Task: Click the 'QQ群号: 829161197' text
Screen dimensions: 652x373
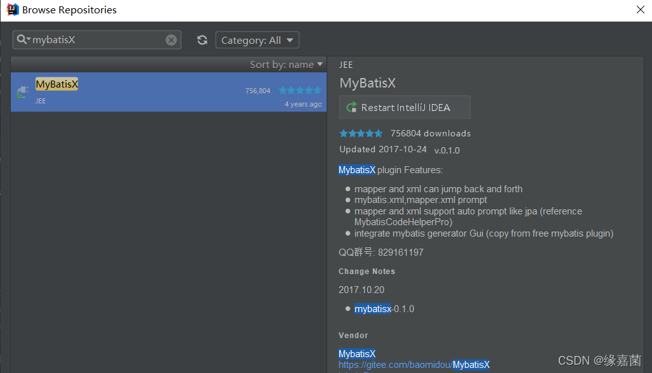Action: point(381,252)
